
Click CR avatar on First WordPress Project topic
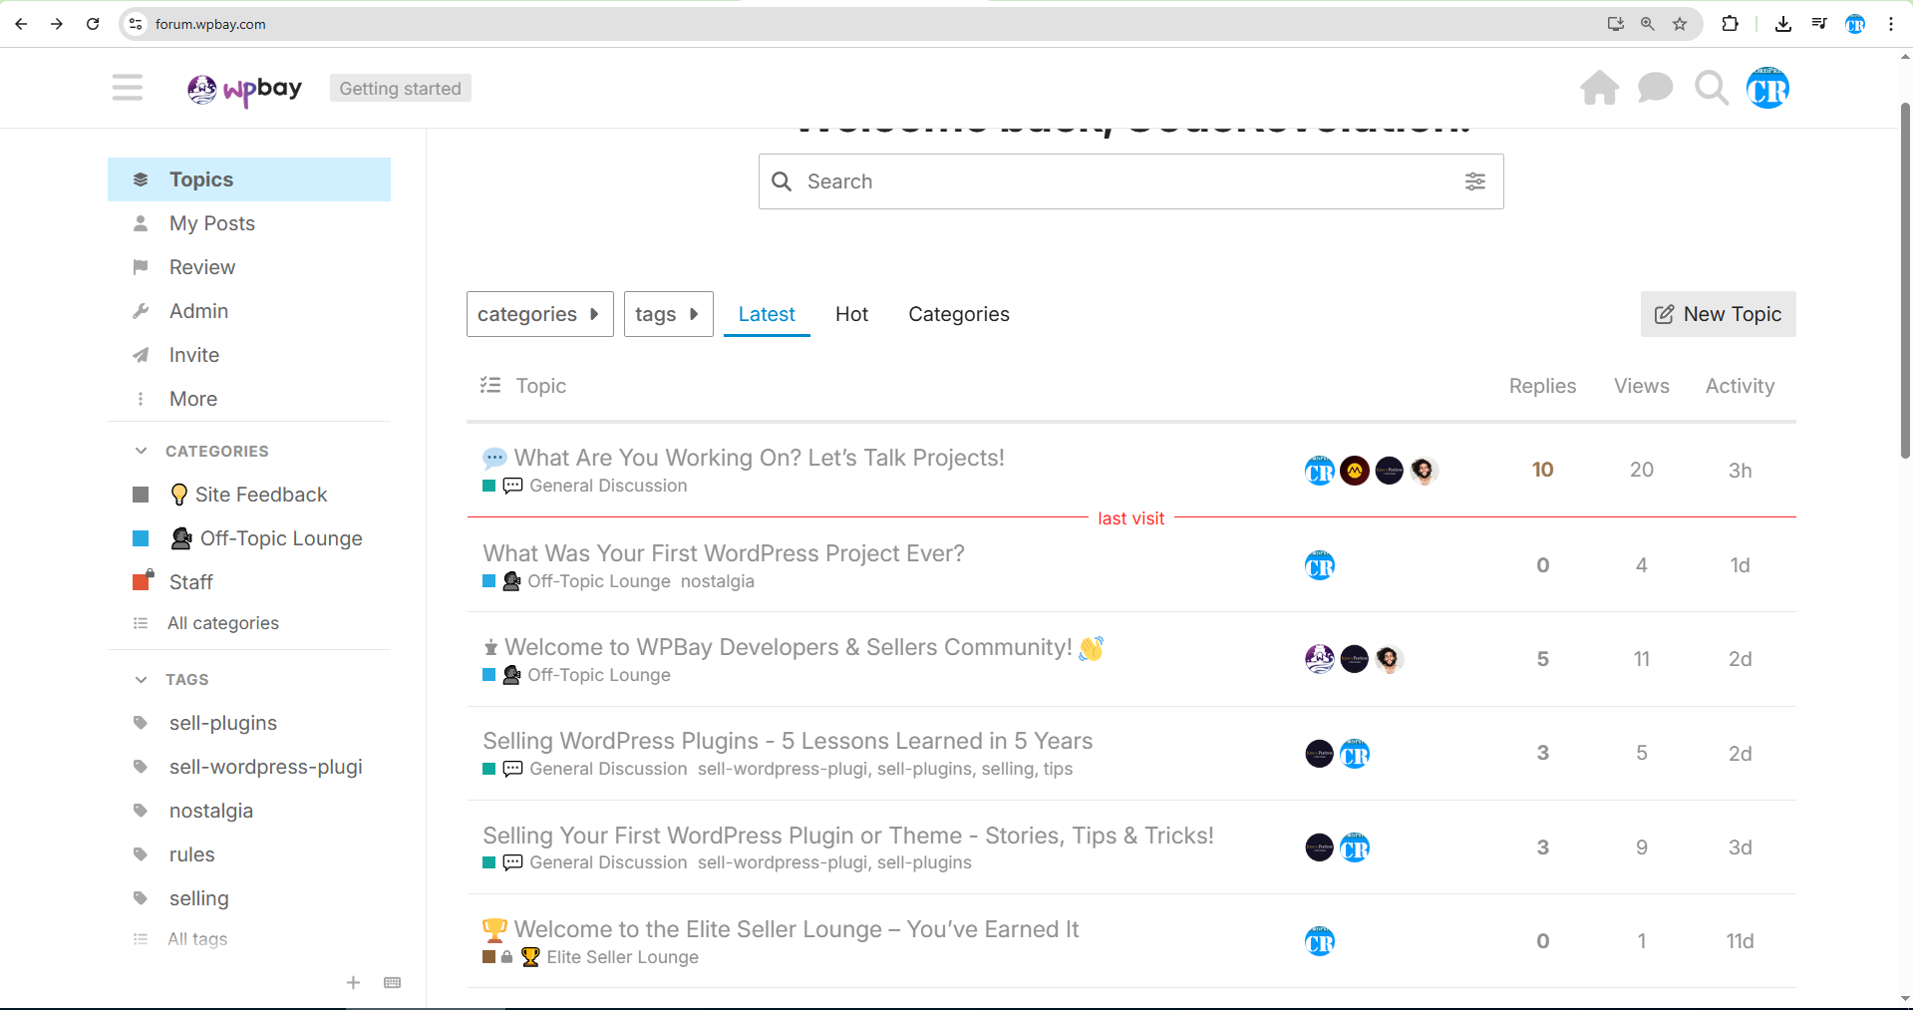point(1320,565)
